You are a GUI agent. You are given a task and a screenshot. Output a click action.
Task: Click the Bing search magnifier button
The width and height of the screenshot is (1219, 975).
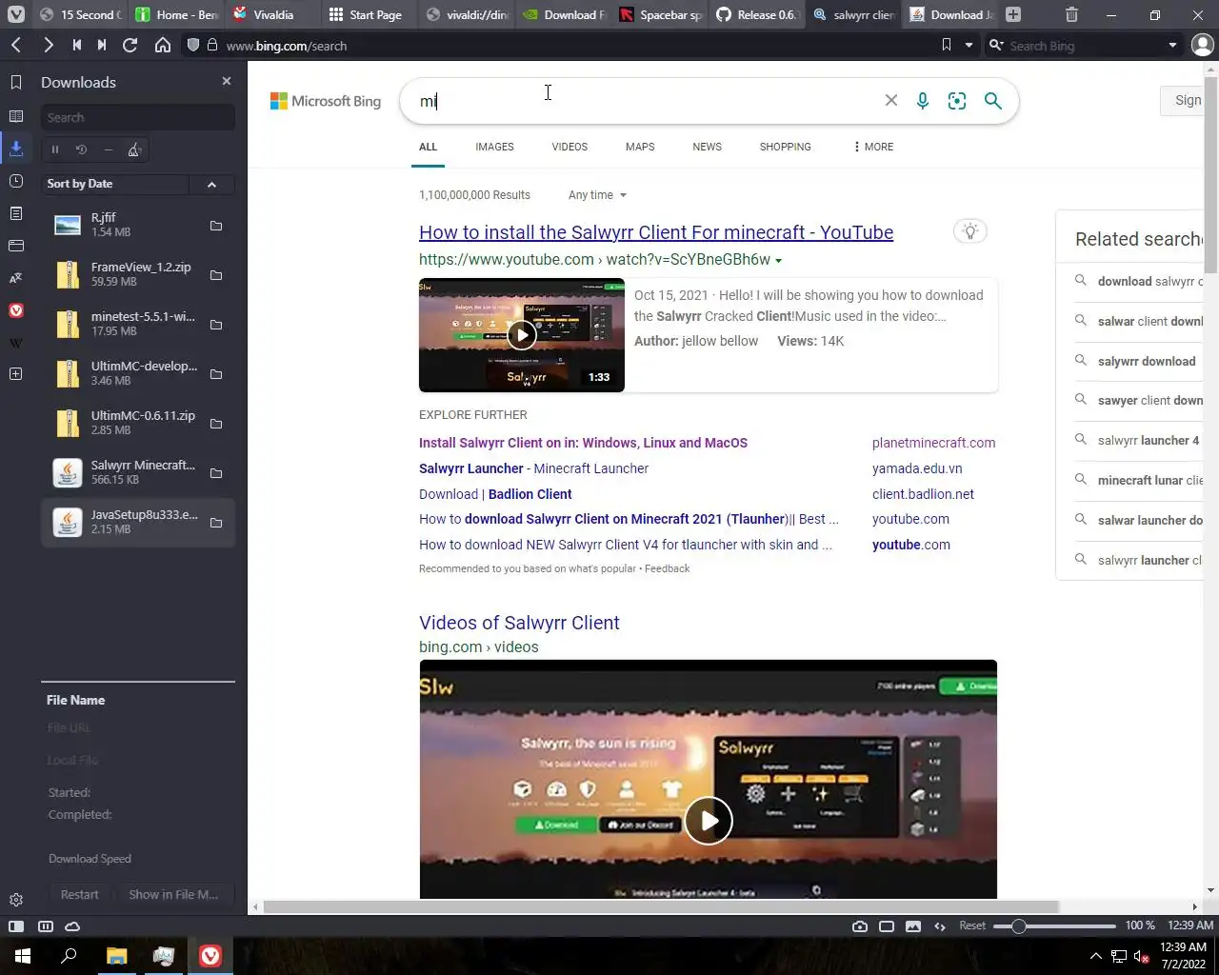[x=993, y=101]
